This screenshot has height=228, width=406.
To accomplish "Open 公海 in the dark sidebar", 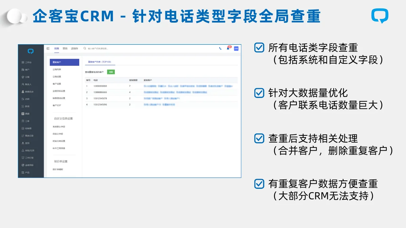I will pos(25,77).
